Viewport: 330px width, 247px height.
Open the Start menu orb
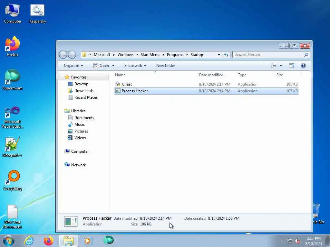coord(9,241)
